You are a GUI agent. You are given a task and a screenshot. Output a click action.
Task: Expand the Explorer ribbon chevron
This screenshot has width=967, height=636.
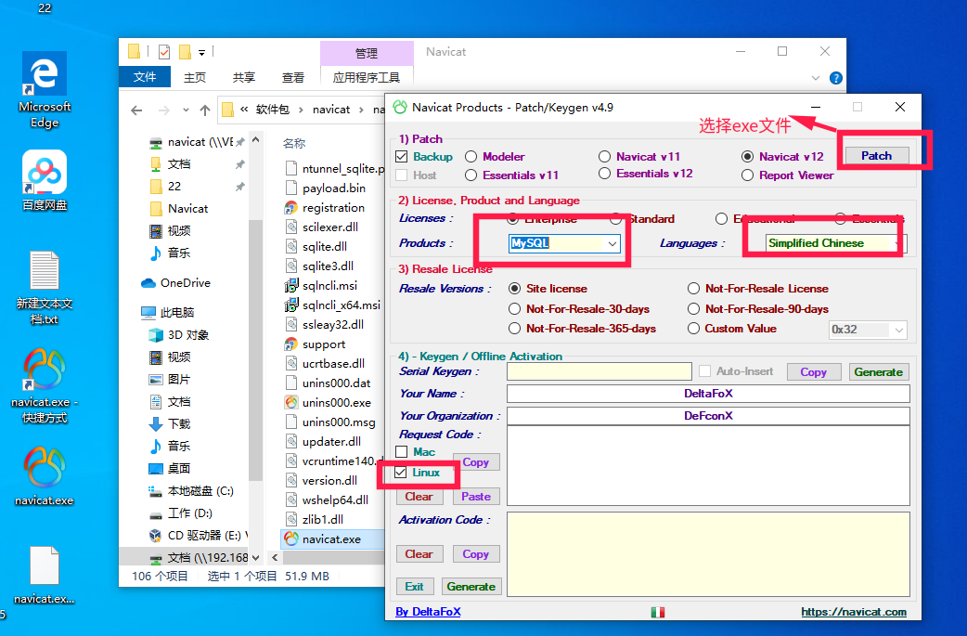[x=816, y=78]
